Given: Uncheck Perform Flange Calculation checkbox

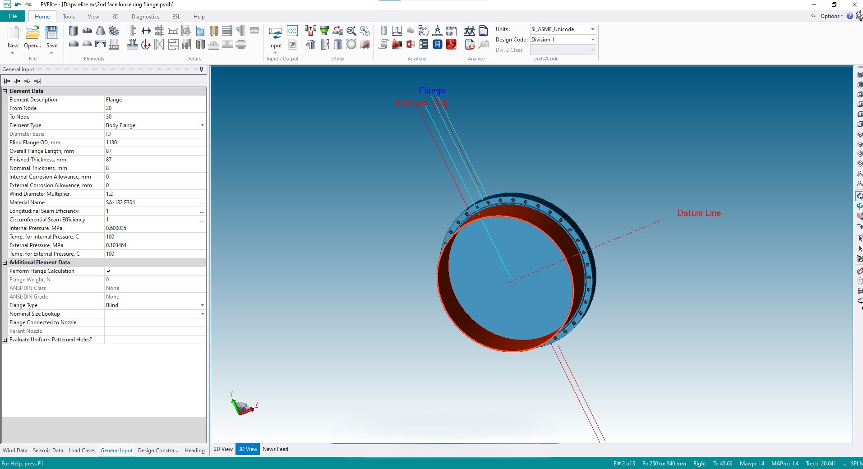Looking at the screenshot, I should (108, 271).
